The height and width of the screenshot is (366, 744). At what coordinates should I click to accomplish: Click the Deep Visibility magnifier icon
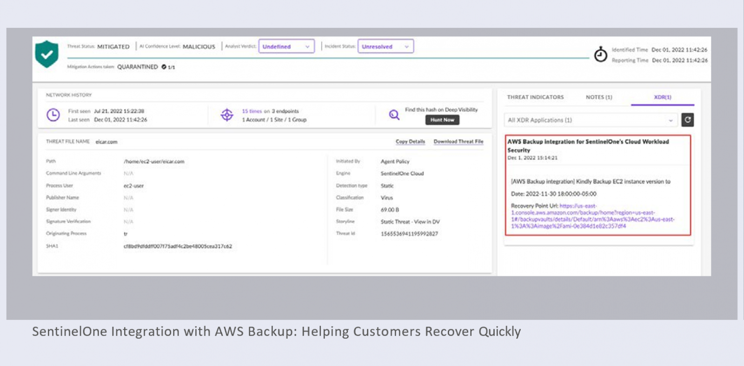coord(394,114)
